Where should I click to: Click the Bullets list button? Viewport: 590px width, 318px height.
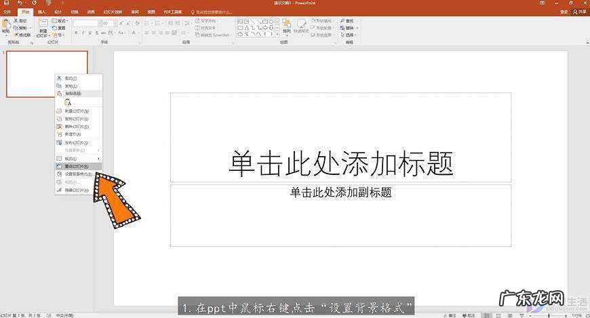point(149,23)
